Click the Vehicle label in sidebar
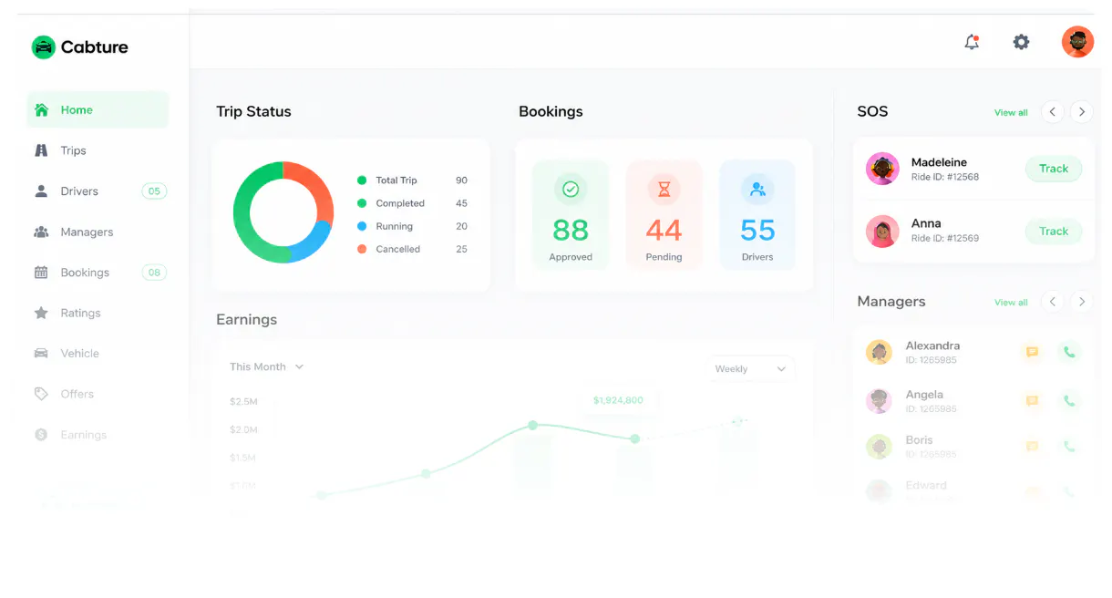This screenshot has width=1112, height=598. pyautogui.click(x=80, y=354)
